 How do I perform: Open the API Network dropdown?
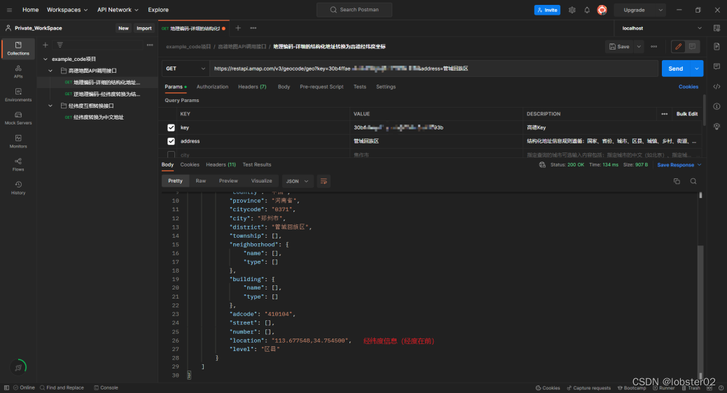click(x=118, y=10)
